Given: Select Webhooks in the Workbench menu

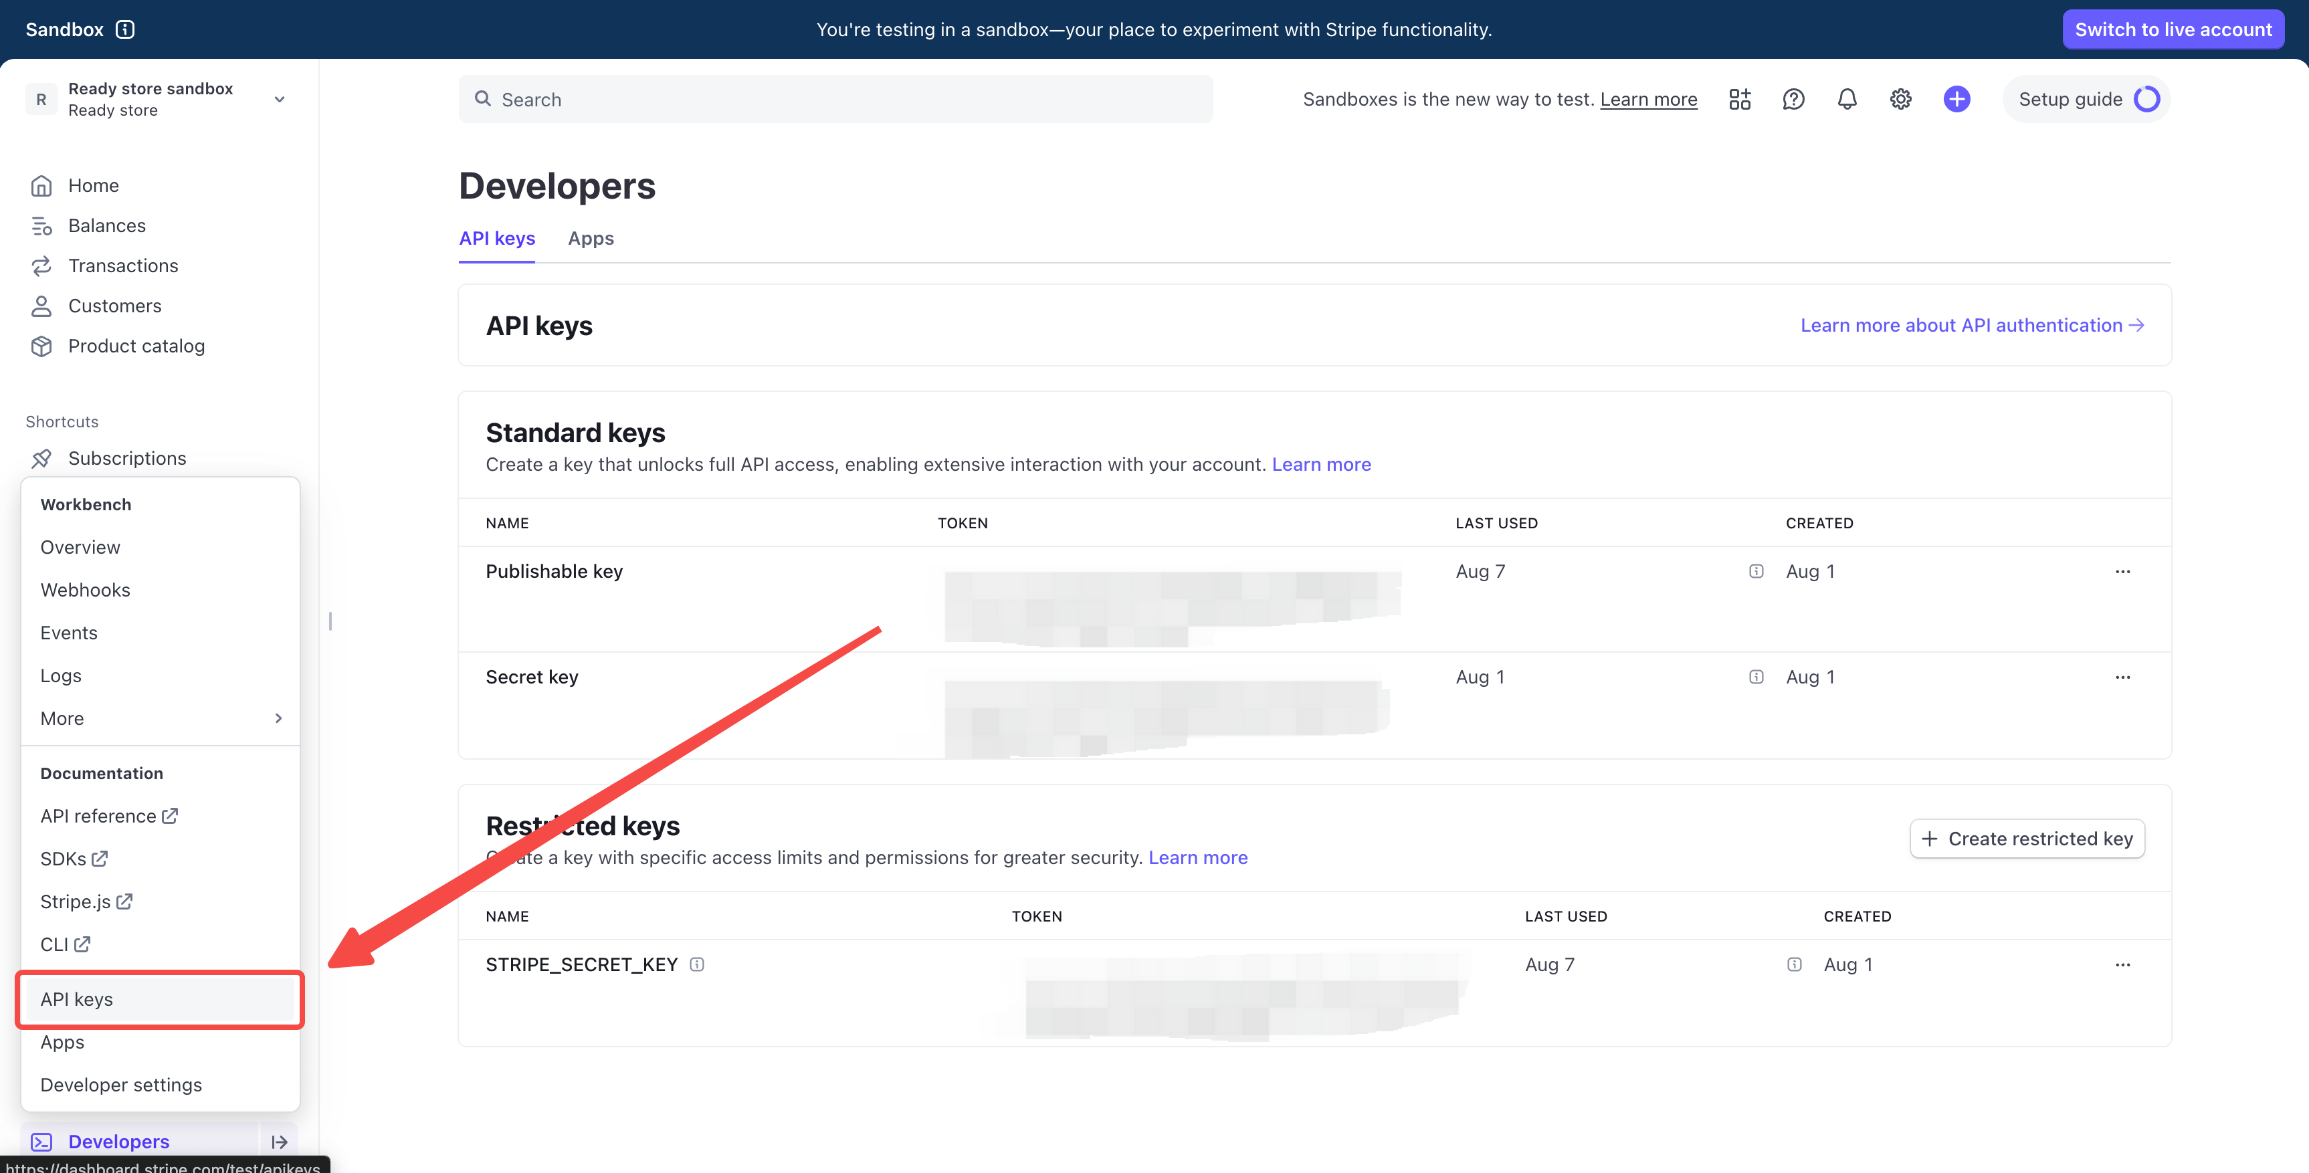Looking at the screenshot, I should 85,590.
